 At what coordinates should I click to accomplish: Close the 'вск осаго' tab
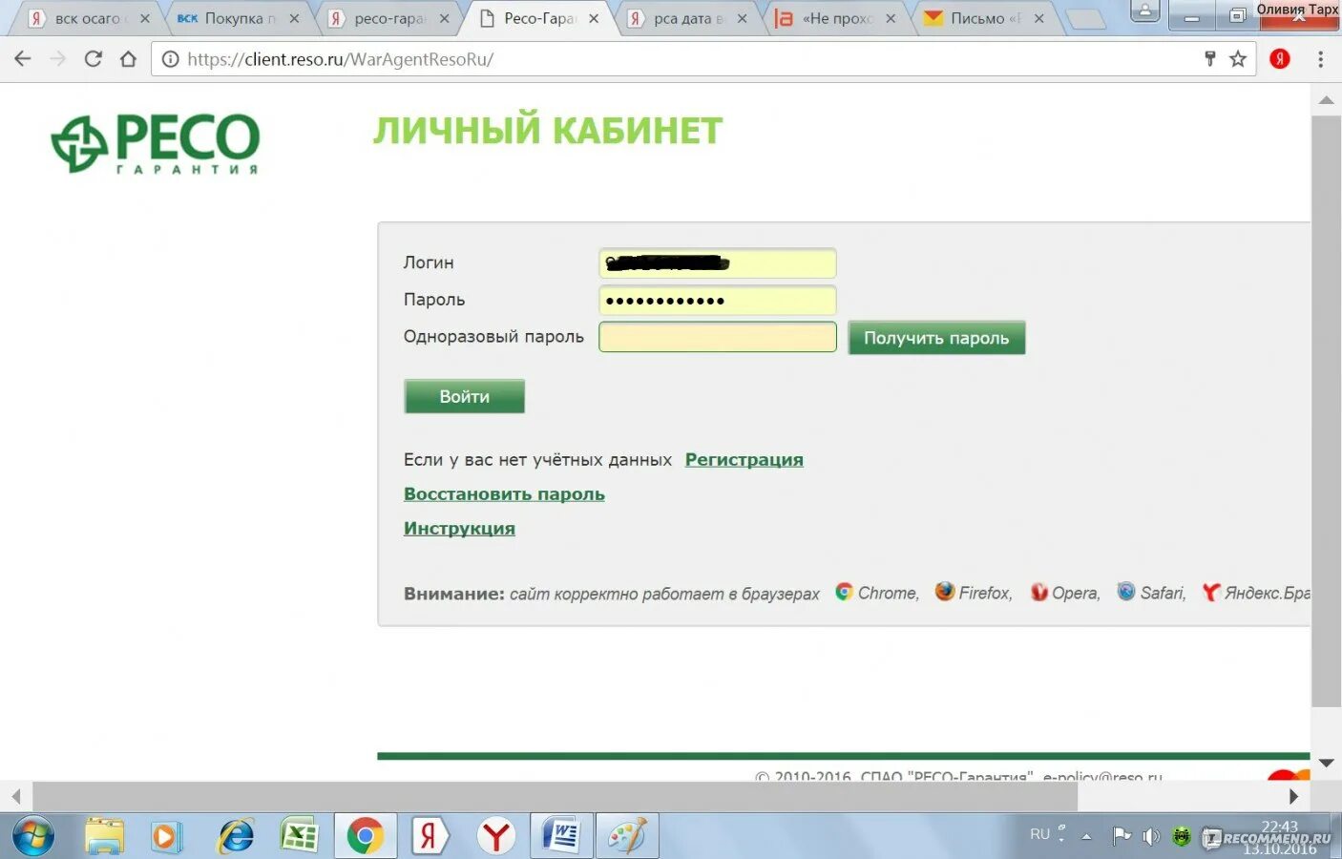pos(145,18)
